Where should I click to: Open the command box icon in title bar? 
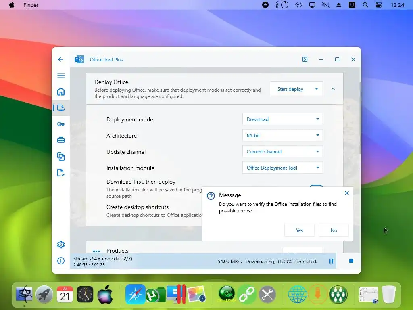point(305,59)
